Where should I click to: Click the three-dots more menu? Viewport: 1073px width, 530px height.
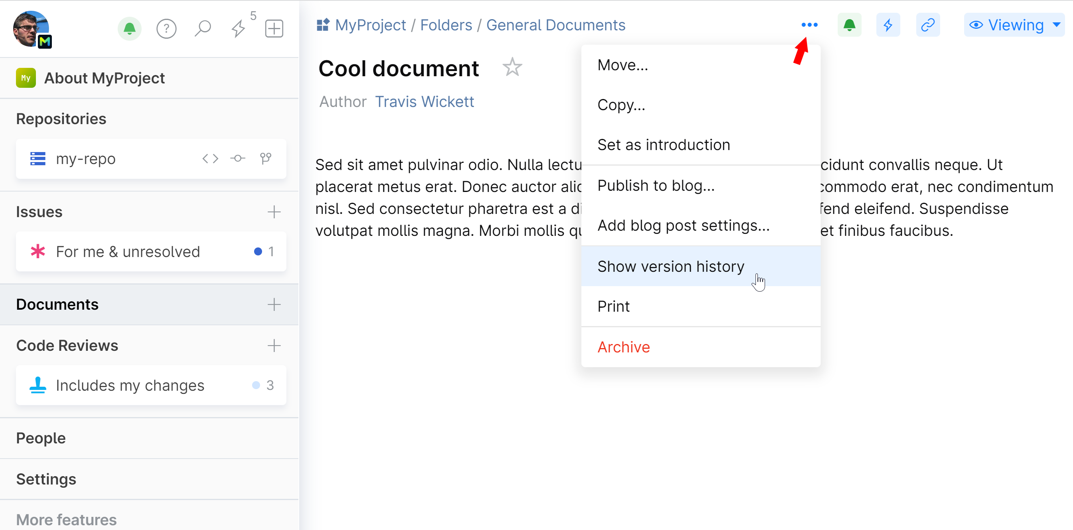coord(809,25)
